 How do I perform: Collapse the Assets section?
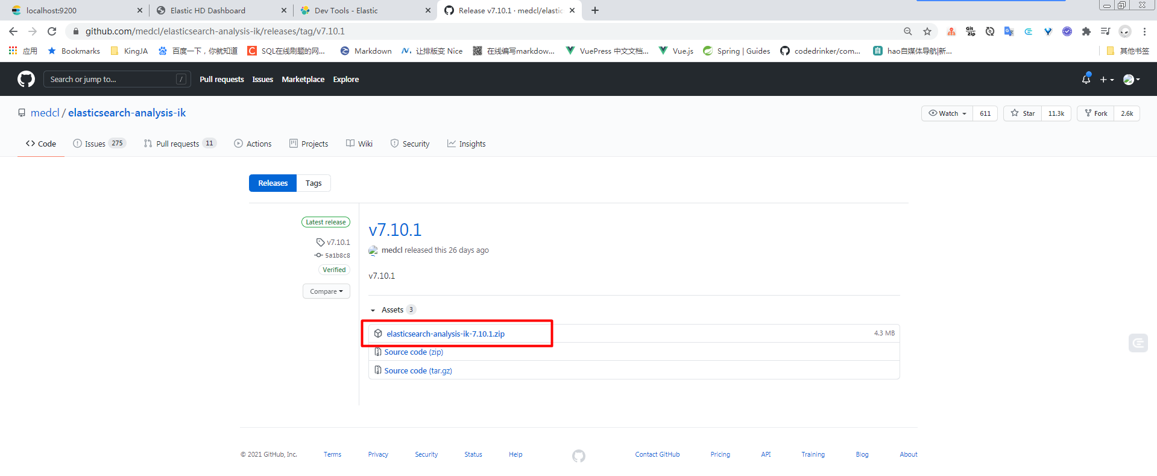point(392,310)
